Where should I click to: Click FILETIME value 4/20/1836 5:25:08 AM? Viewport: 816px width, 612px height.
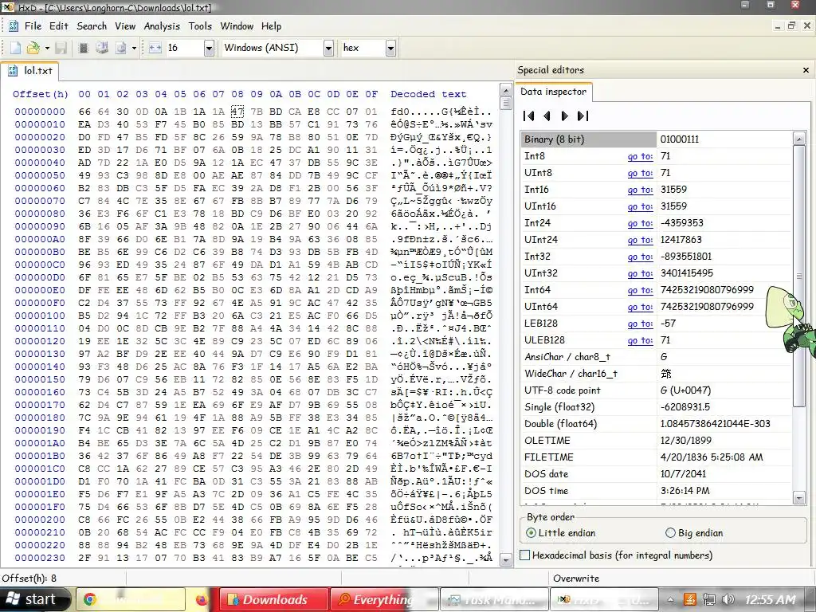(x=712, y=457)
